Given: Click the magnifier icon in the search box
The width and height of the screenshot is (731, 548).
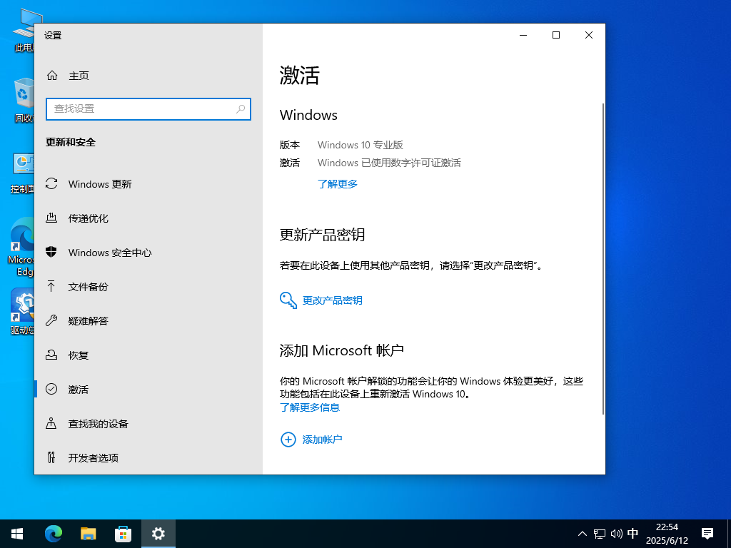Looking at the screenshot, I should pos(241,108).
